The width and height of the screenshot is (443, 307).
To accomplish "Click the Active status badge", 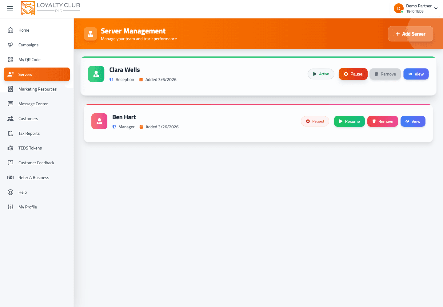I will point(321,74).
